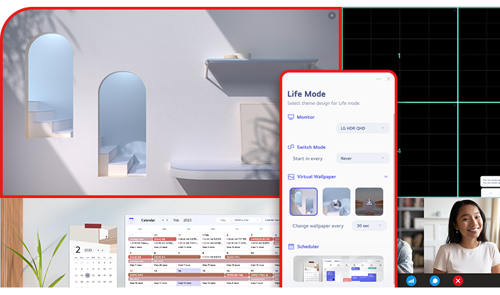Click the Virtual Wallpaper picture icon
Viewport: 500px width, 295px height.
click(x=291, y=176)
